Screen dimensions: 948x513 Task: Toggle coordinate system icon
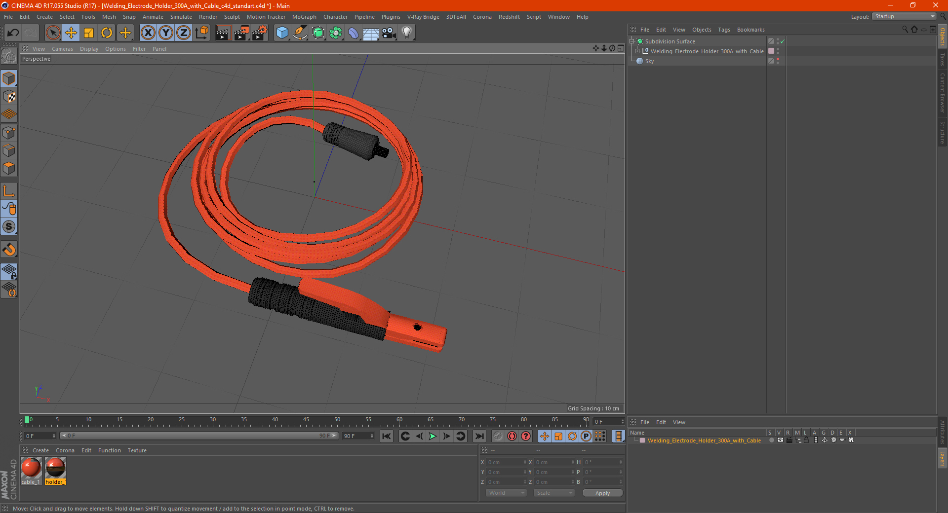pyautogui.click(x=201, y=33)
